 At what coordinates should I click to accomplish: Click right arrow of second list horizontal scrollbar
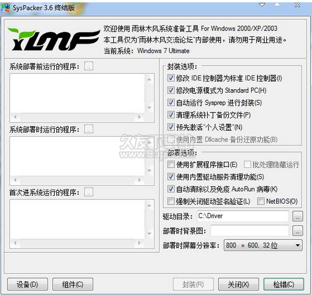[140, 180]
